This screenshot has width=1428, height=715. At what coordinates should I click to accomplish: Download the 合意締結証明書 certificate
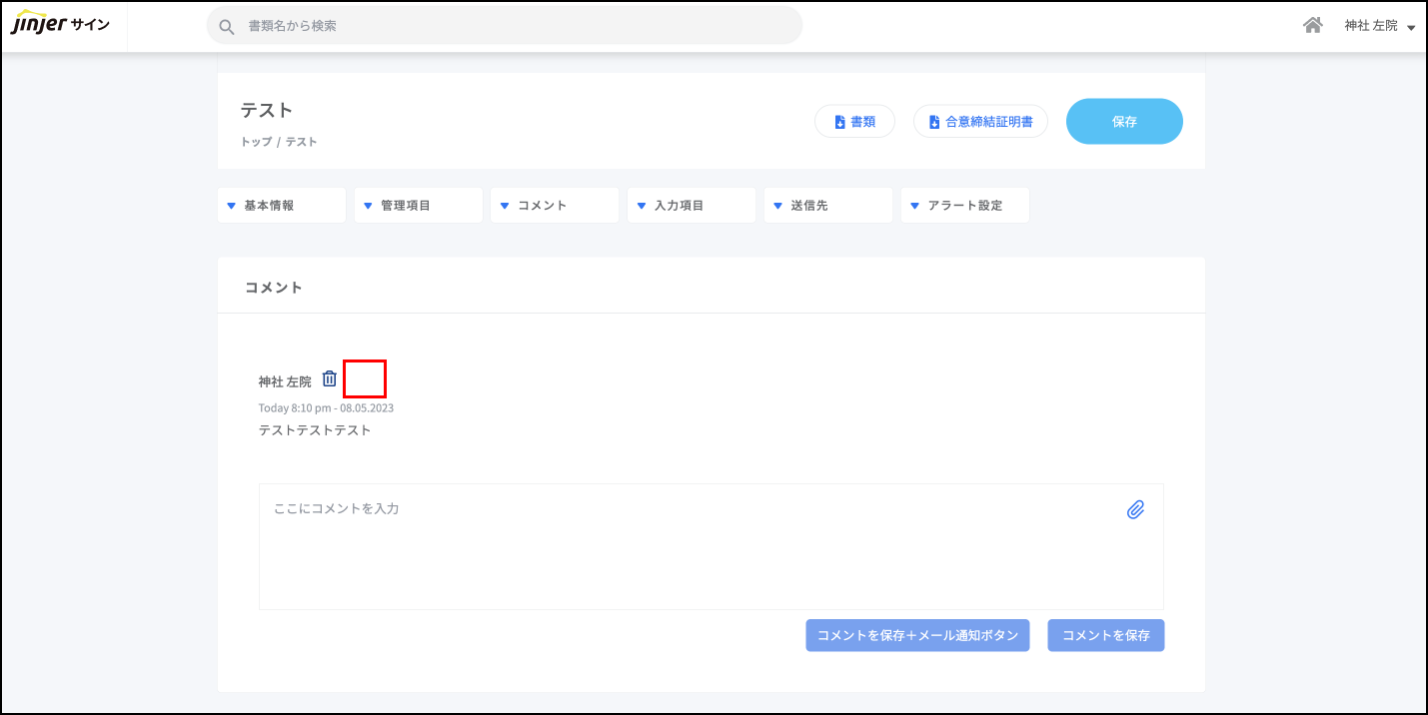tap(980, 122)
